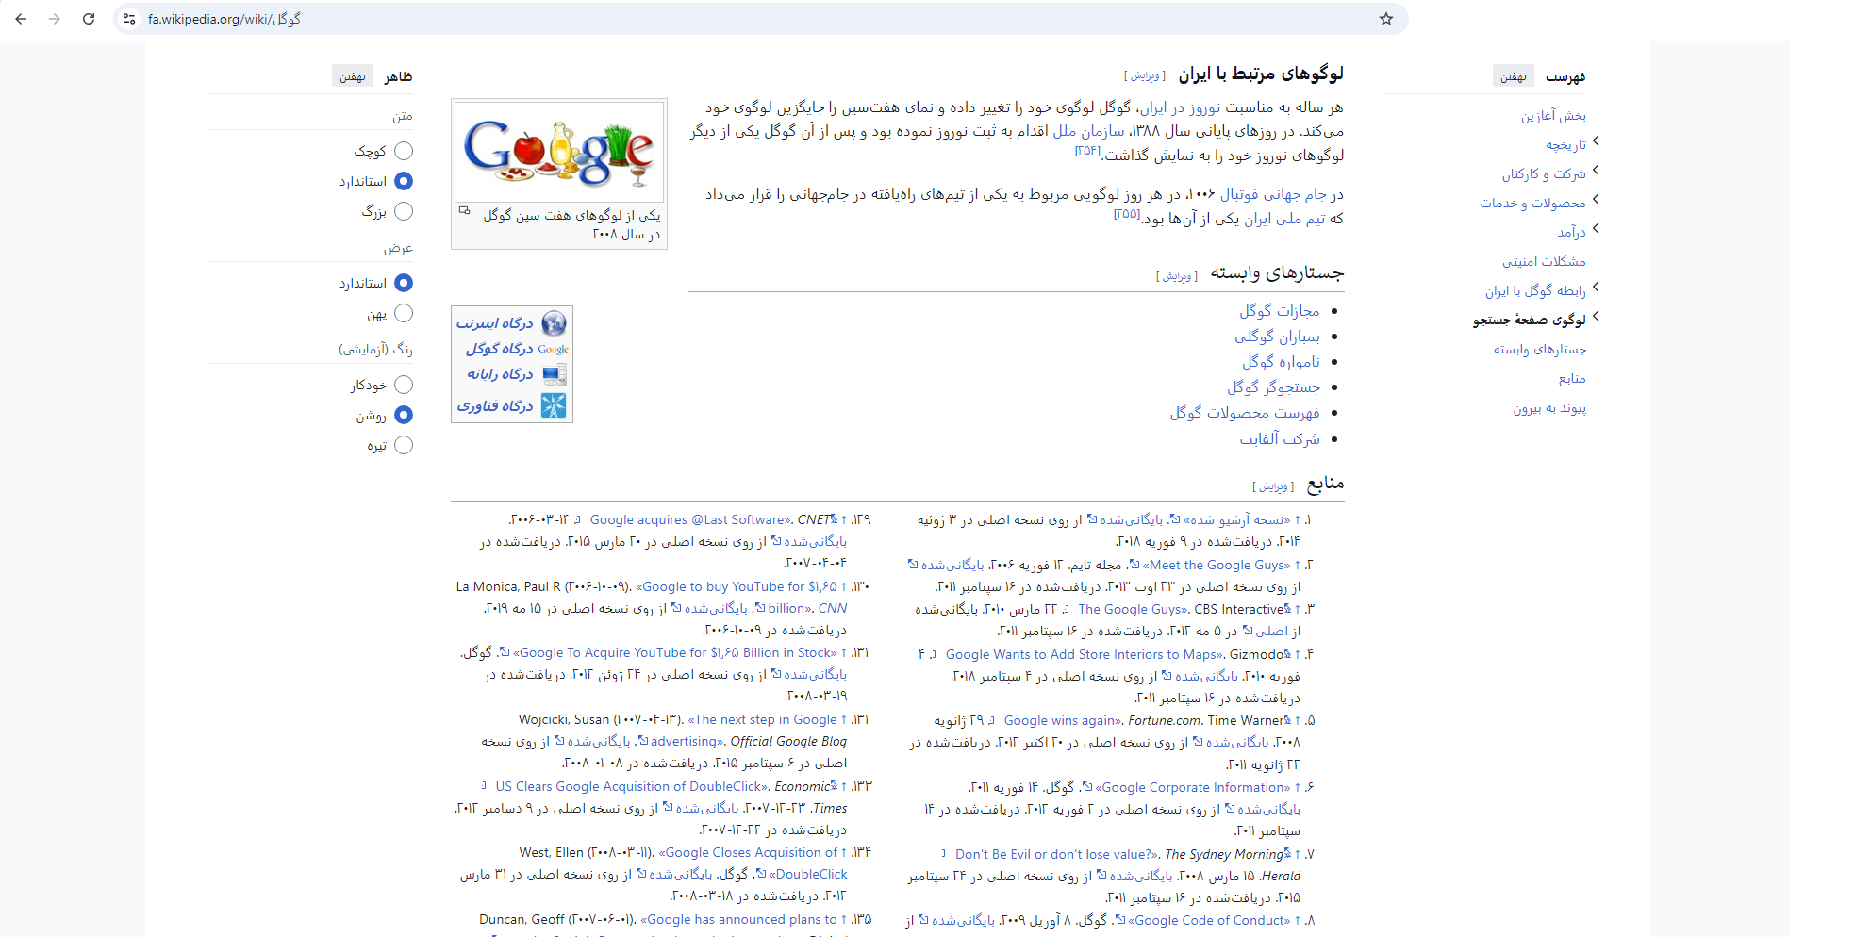Open the درگاه گوگل portal link
Viewport: 1871px width, 937px height.
(499, 349)
